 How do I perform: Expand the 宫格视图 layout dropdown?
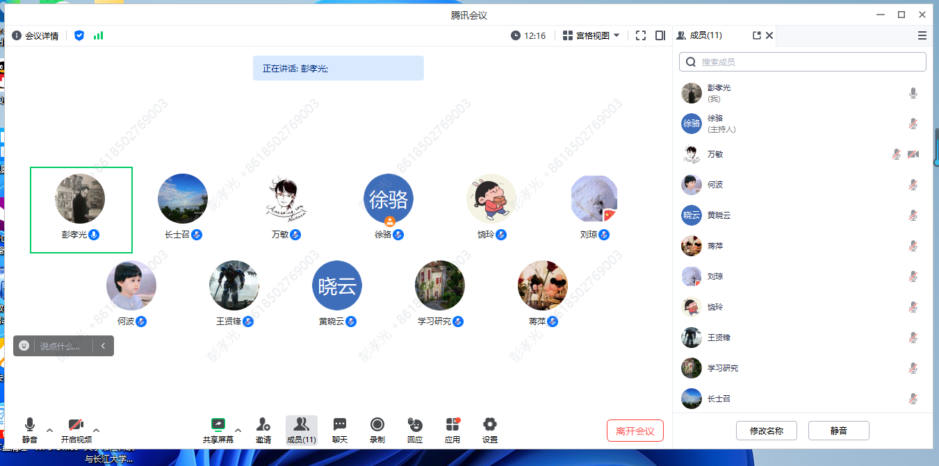coord(591,35)
